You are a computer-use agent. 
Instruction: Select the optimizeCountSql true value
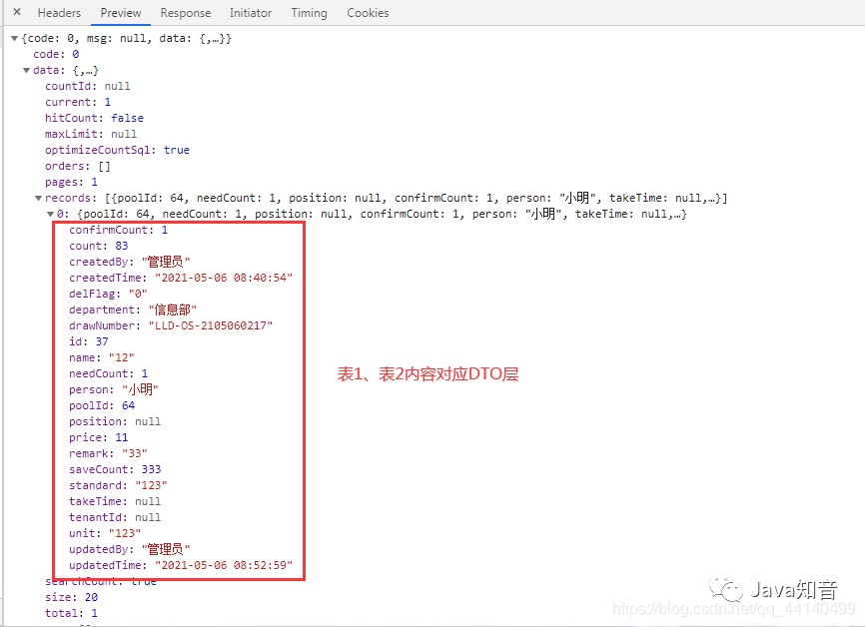tap(176, 149)
